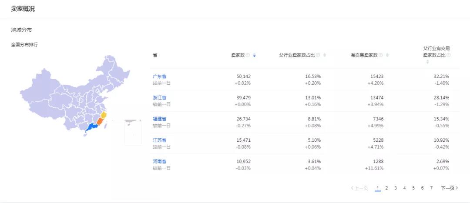
Task: Sort by 父行业有交易卖家数占比 using its arrows
Action: pyautogui.click(x=427, y=62)
